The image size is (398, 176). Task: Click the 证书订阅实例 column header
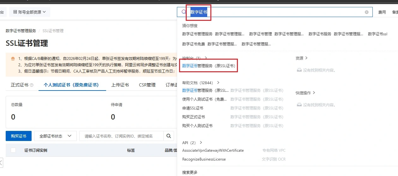(x=36, y=150)
